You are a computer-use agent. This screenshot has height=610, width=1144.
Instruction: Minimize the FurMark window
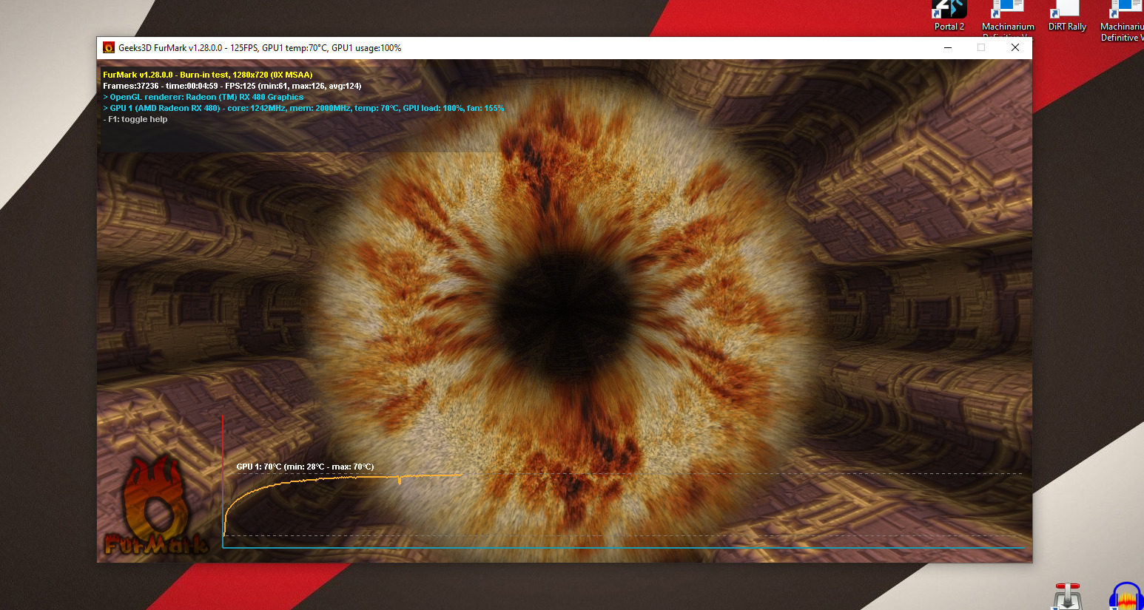pos(948,48)
